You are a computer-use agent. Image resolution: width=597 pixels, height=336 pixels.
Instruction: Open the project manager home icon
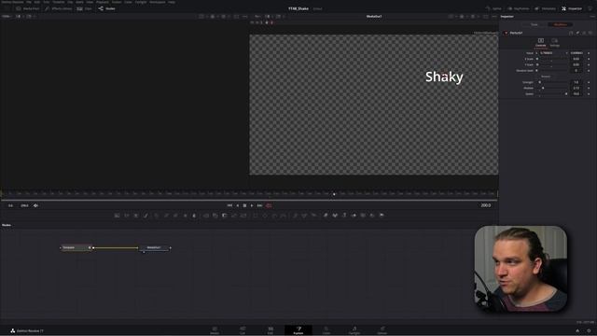577,330
